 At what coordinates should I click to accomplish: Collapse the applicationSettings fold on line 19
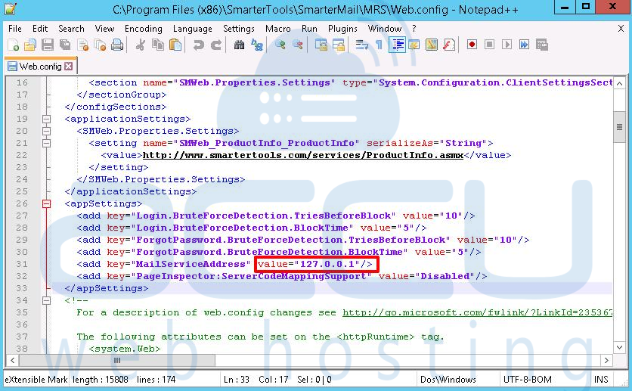point(46,119)
